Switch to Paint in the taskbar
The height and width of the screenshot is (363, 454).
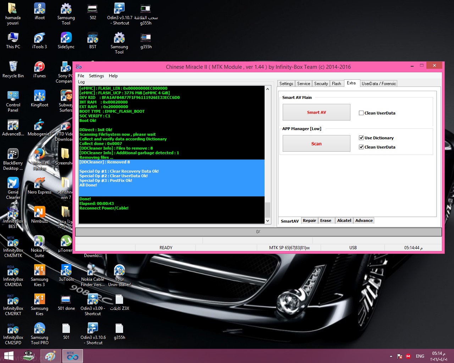point(50,356)
